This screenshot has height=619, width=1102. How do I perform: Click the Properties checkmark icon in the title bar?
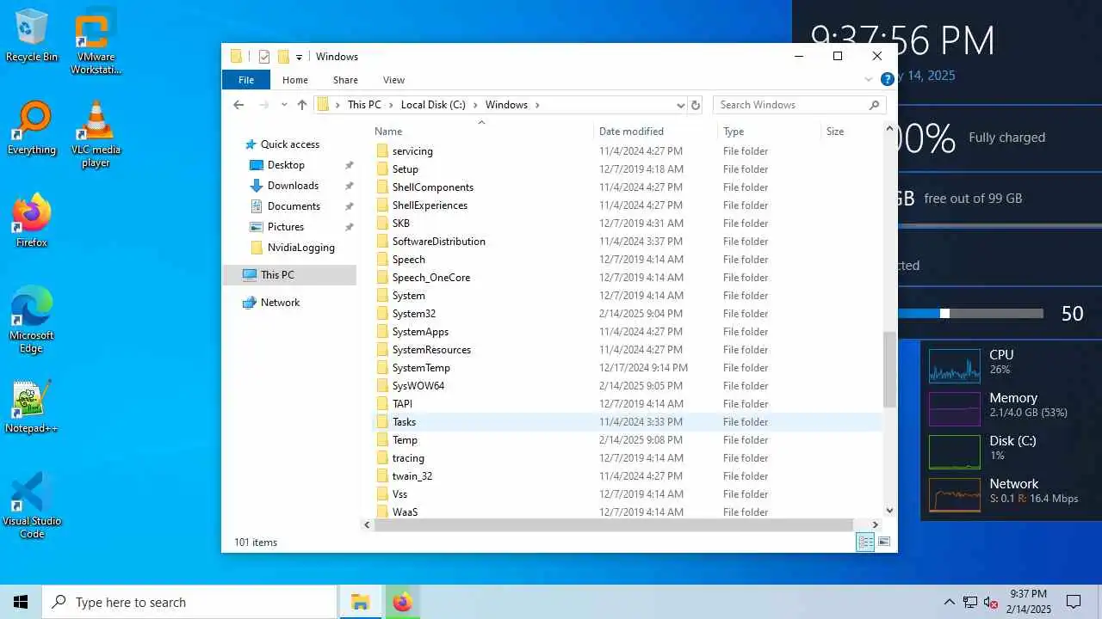264,57
